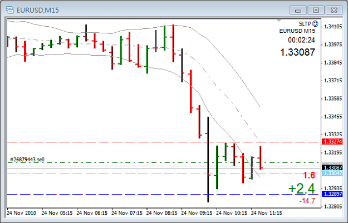Viewport: 348px width, 223px height.
Task: Minimize the EURUSD,M15 chart window
Action: [298, 10]
